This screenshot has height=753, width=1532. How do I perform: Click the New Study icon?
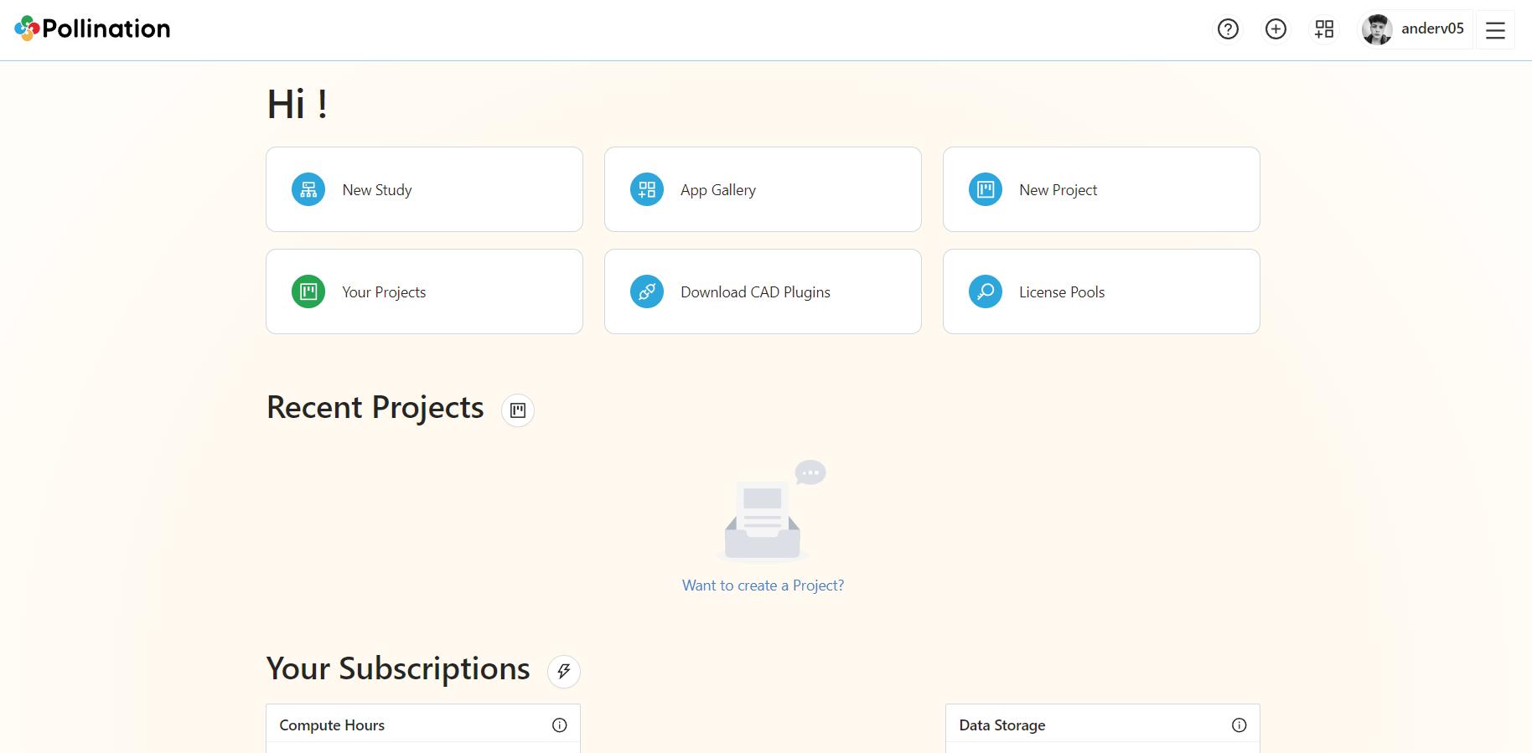(x=308, y=189)
